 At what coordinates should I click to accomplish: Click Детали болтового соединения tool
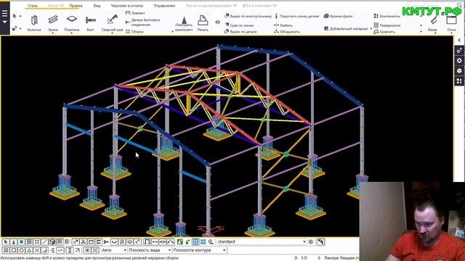(x=143, y=22)
